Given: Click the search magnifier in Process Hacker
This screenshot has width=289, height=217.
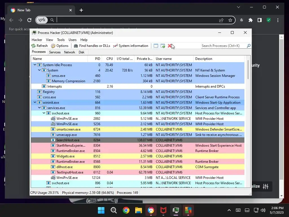Looking at the screenshot, I should 249,45.
